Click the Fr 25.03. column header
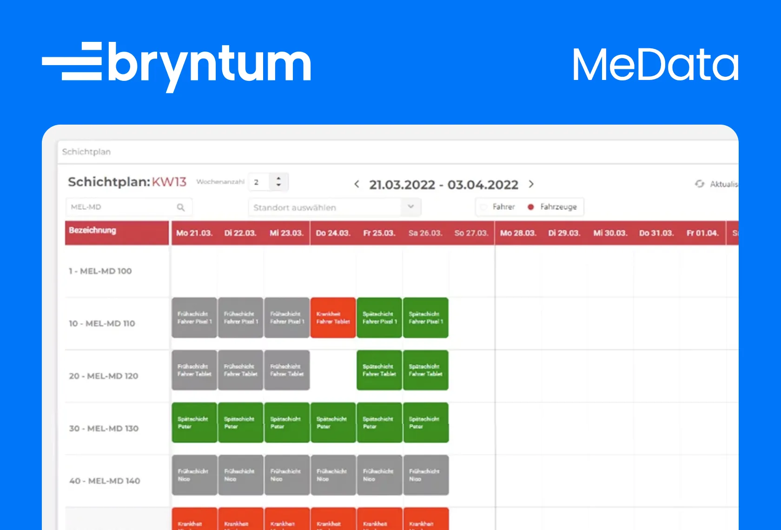Image resolution: width=781 pixels, height=530 pixels. [379, 233]
